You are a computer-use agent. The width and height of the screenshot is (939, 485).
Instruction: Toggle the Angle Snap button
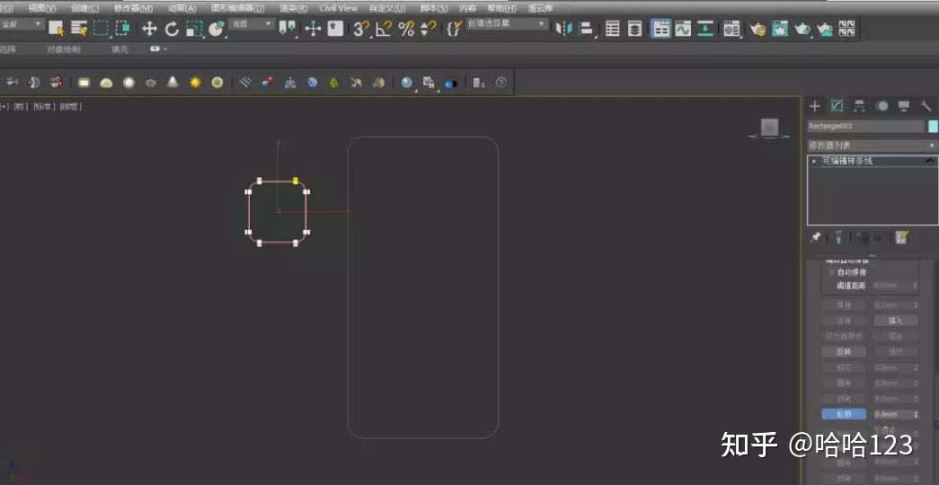tap(384, 28)
